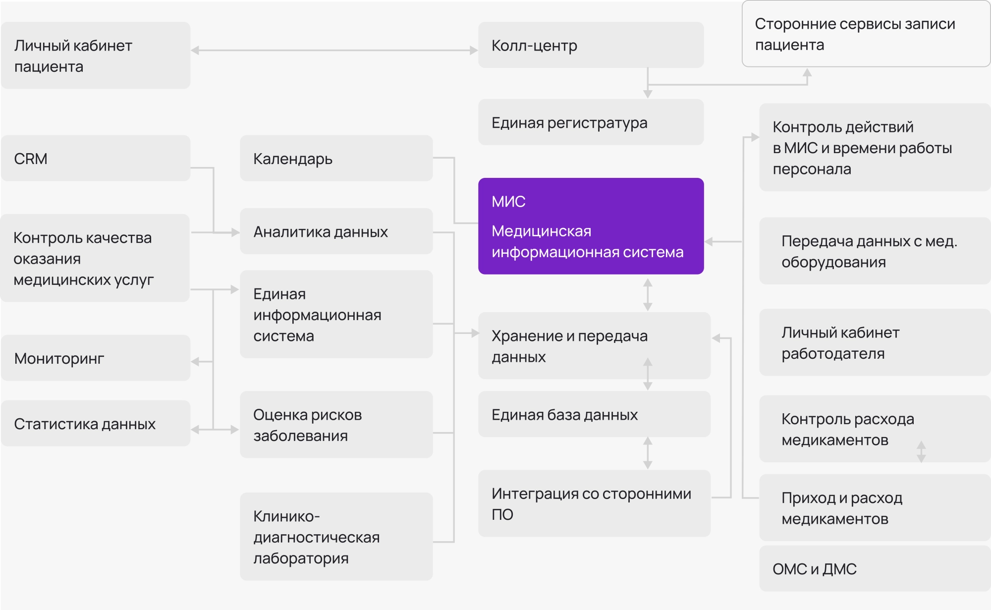The height and width of the screenshot is (610, 991).
Task: Open the Аналитика данных block
Action: click(x=336, y=231)
